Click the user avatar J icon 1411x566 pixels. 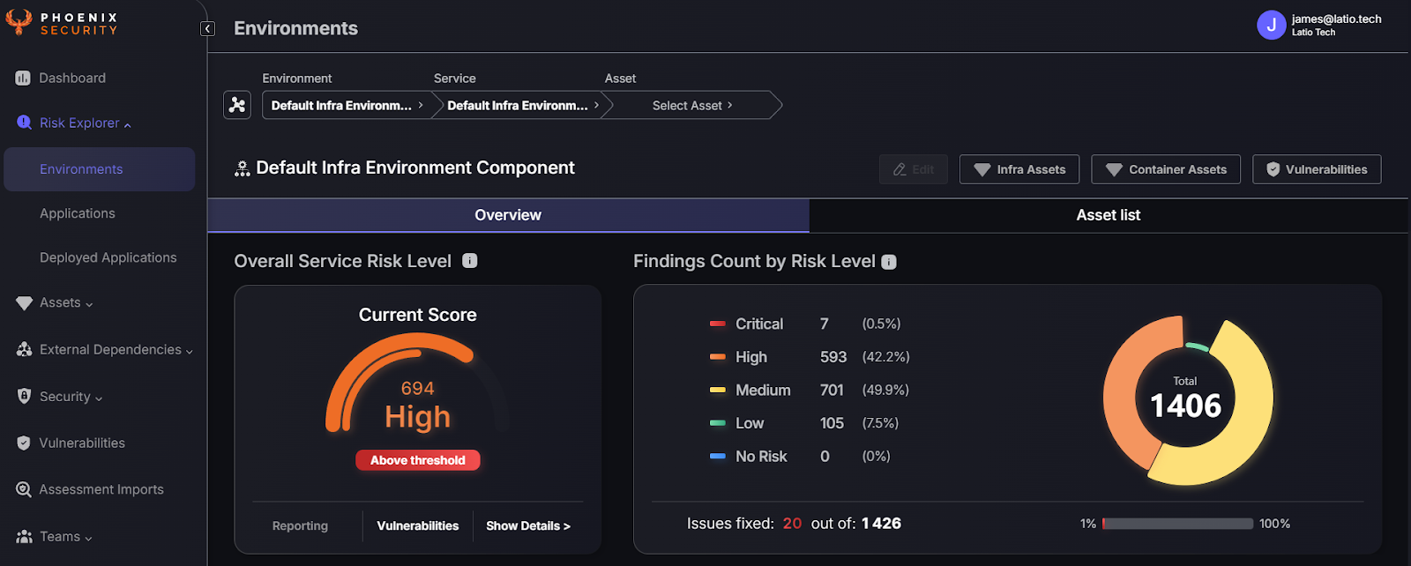(1271, 26)
